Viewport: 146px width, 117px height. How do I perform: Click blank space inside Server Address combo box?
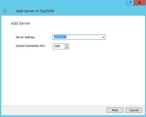pos(84,37)
